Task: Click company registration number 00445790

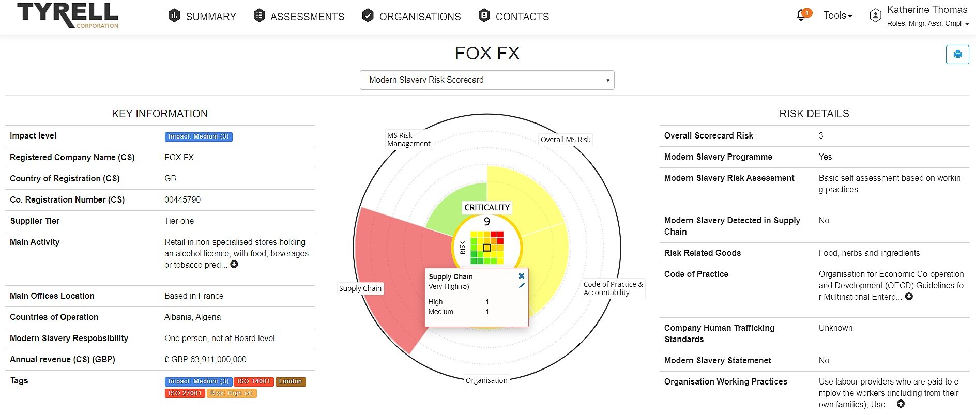Action: (x=182, y=199)
